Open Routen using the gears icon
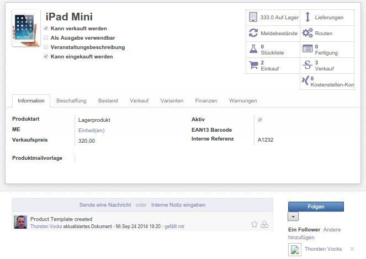Viewport: 366px width, 259px height. 307,33
